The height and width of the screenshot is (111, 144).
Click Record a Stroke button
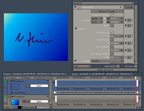107,11
